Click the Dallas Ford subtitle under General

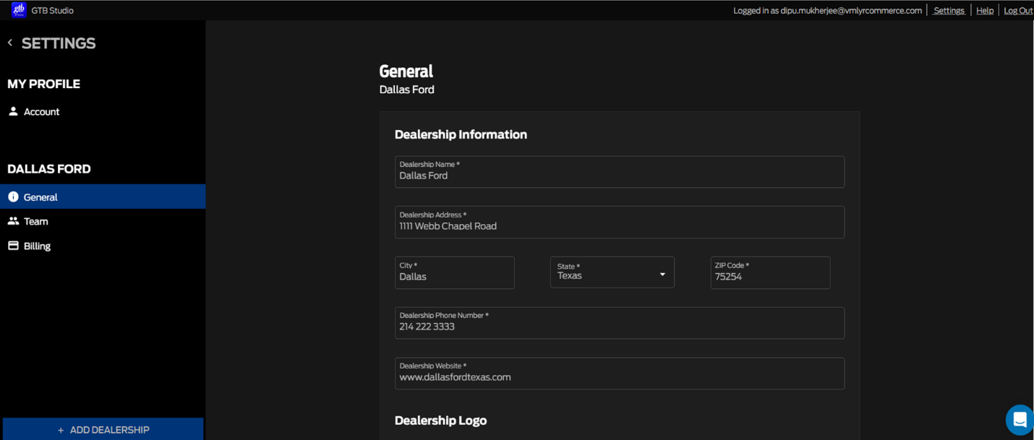(x=407, y=90)
